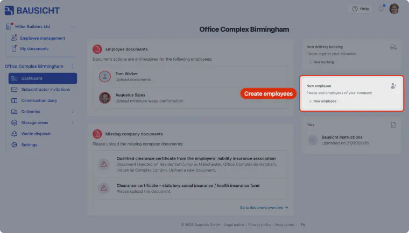Select Dashboard in the sidebar
The height and width of the screenshot is (233, 409).
[43, 78]
